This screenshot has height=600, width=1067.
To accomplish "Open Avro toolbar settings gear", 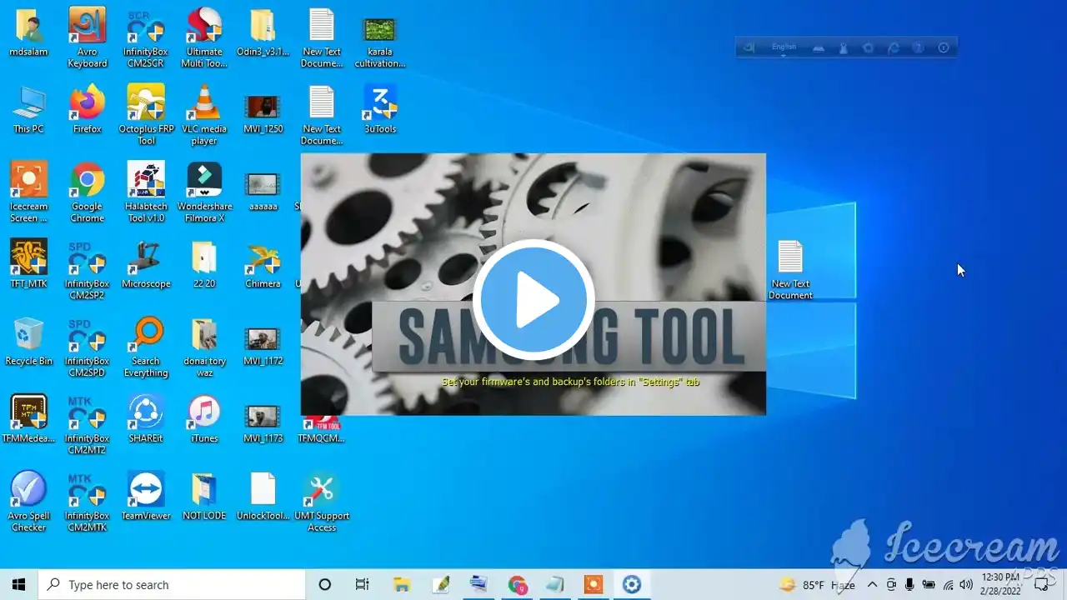I will pos(869,48).
